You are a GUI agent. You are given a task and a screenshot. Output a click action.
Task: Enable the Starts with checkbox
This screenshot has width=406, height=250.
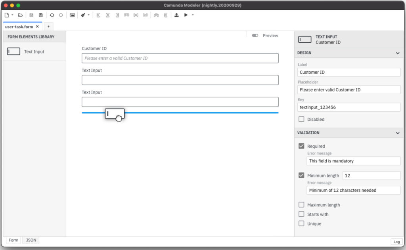[301, 214]
